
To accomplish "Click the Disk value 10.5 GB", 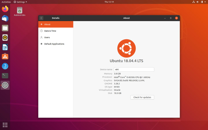I will pos(118,93).
